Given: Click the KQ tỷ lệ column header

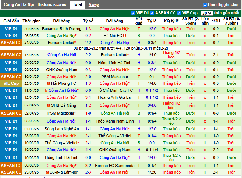Looking at the screenshot, I should click(x=171, y=21).
